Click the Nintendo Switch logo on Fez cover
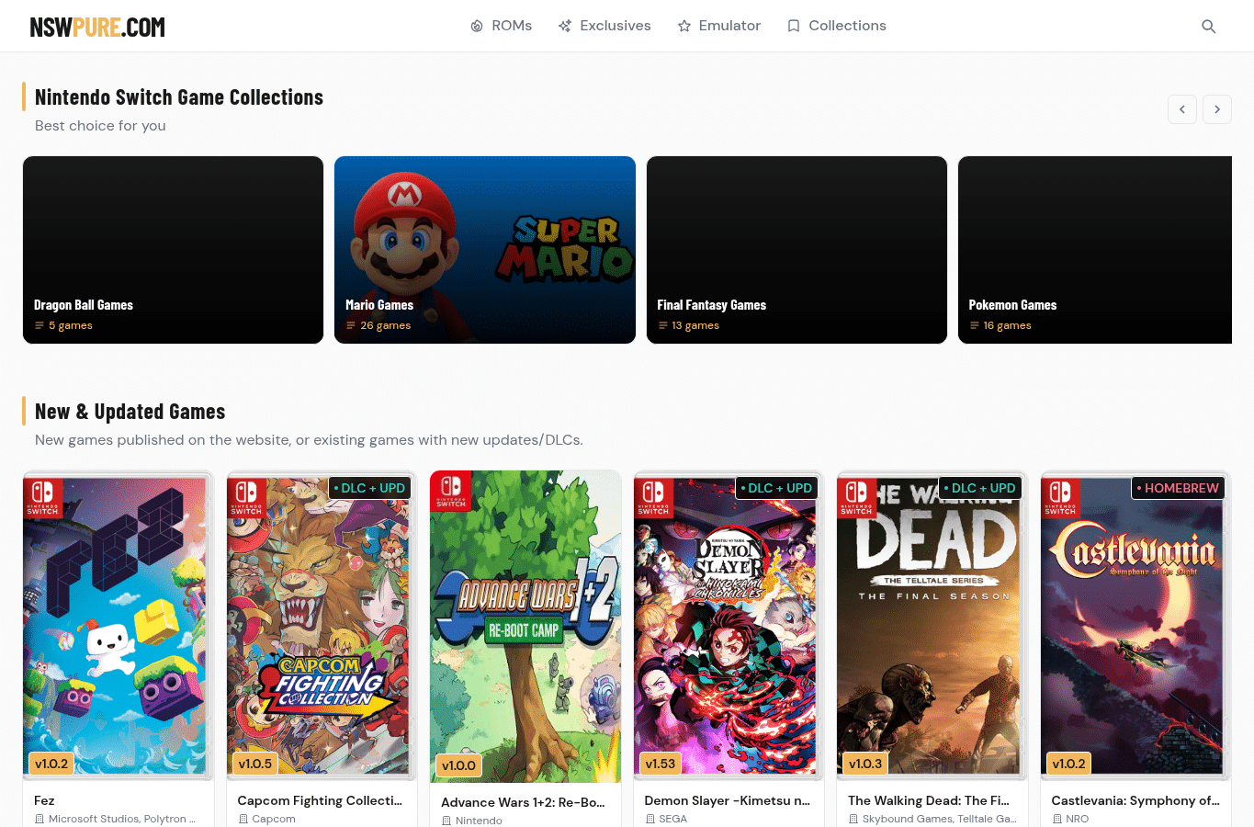The height and width of the screenshot is (827, 1254). click(42, 497)
